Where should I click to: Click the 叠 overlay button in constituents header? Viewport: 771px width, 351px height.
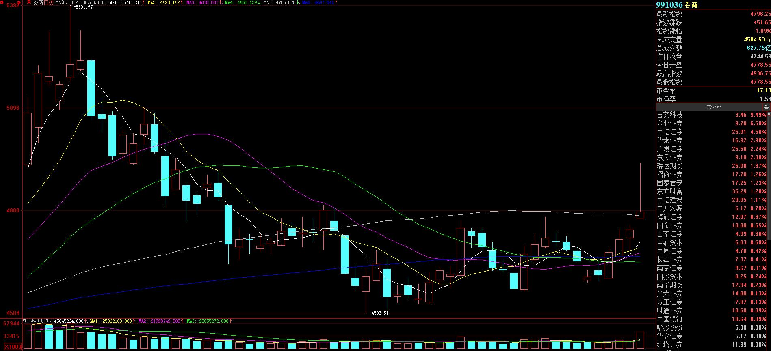coord(766,107)
